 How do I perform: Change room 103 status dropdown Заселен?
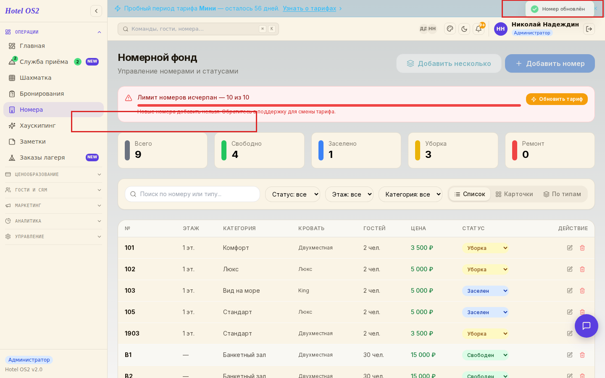485,291
